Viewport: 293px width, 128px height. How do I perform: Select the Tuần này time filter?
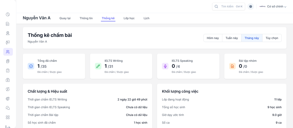(231, 38)
